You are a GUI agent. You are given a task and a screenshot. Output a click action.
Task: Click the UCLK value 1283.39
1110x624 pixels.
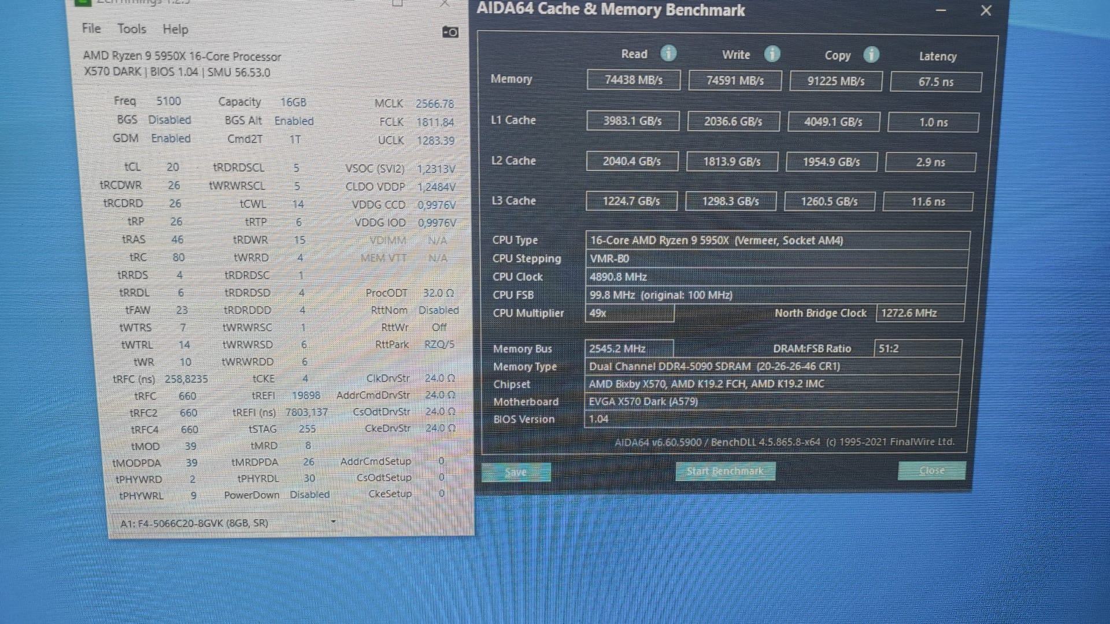pos(435,140)
